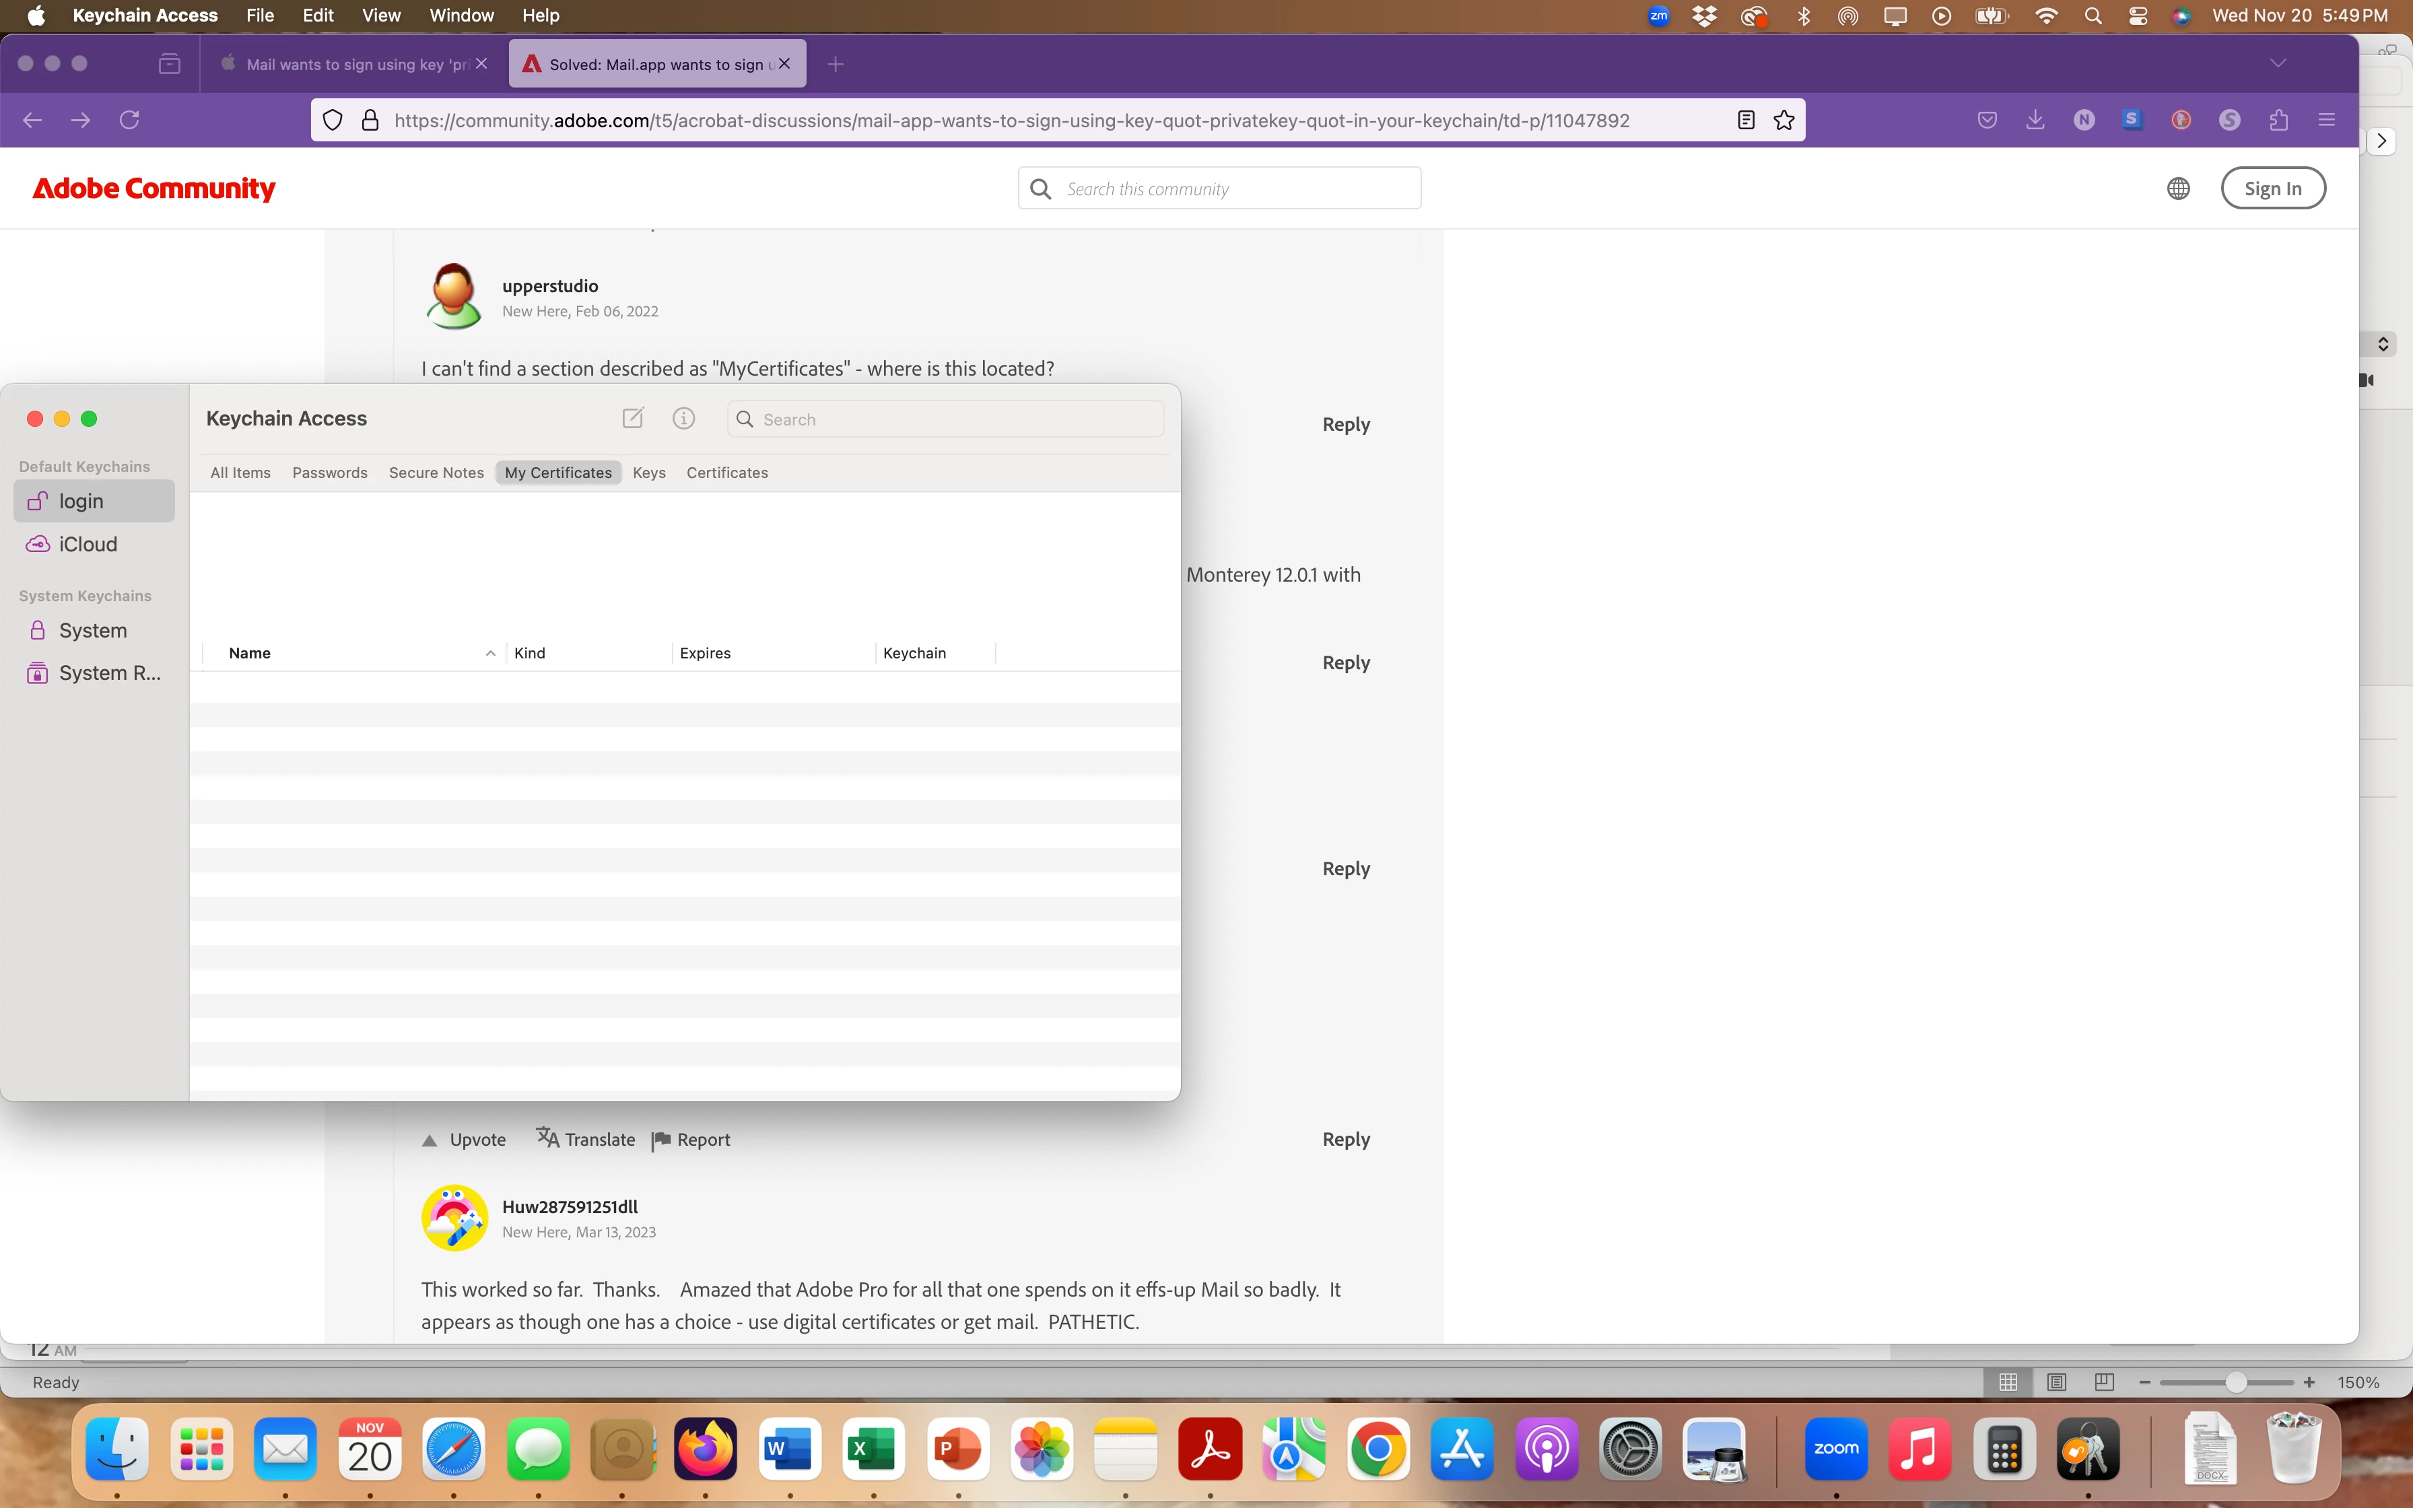Open Control Center in menu bar
2413x1508 pixels.
[2137, 16]
